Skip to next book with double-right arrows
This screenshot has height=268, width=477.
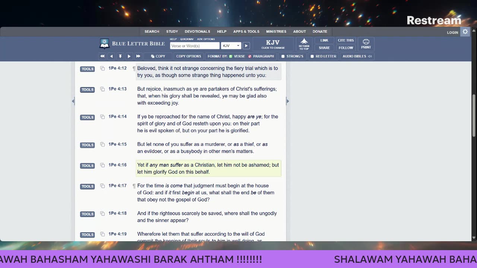coord(138,56)
